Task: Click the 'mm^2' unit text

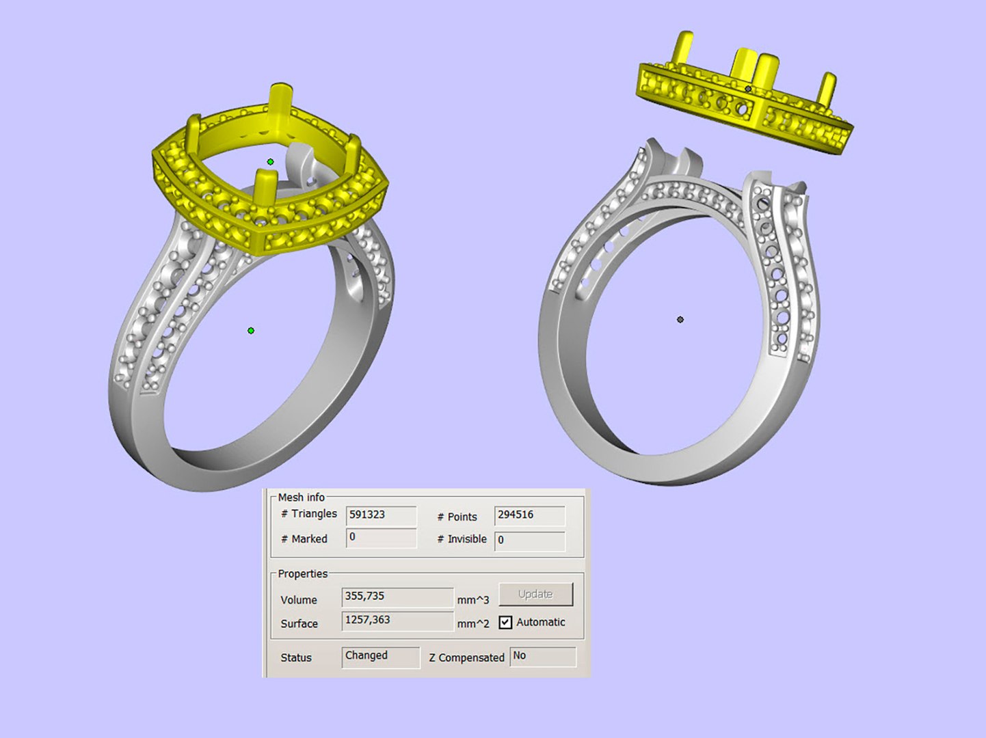Action: coord(473,624)
